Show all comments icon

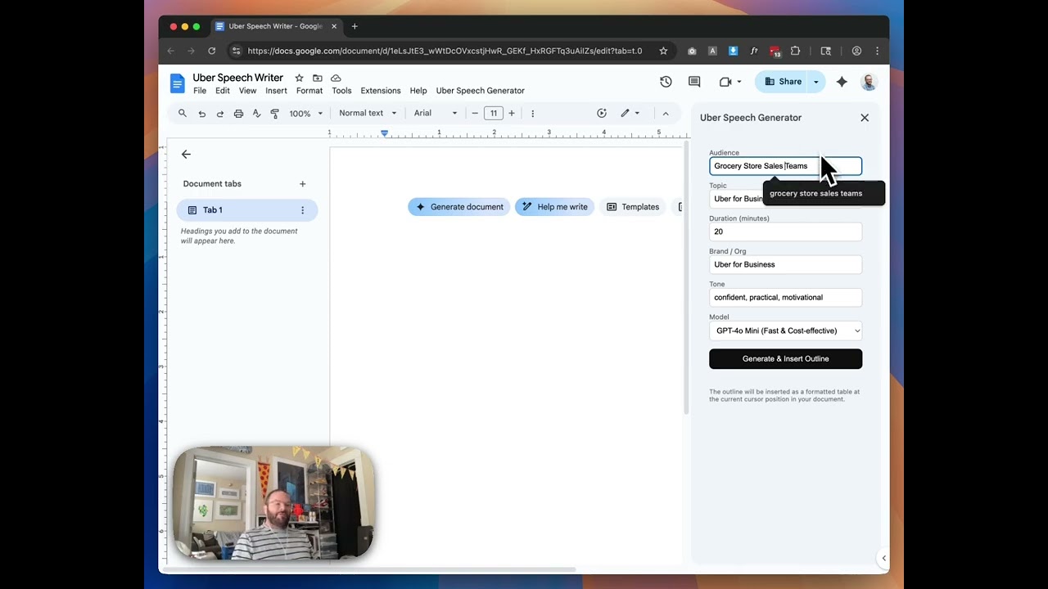pos(694,82)
